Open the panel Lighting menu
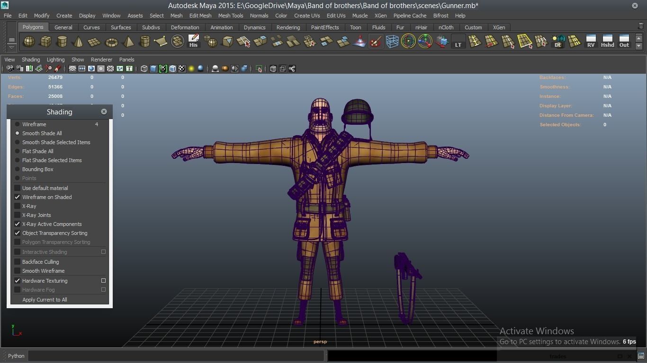 coord(55,60)
